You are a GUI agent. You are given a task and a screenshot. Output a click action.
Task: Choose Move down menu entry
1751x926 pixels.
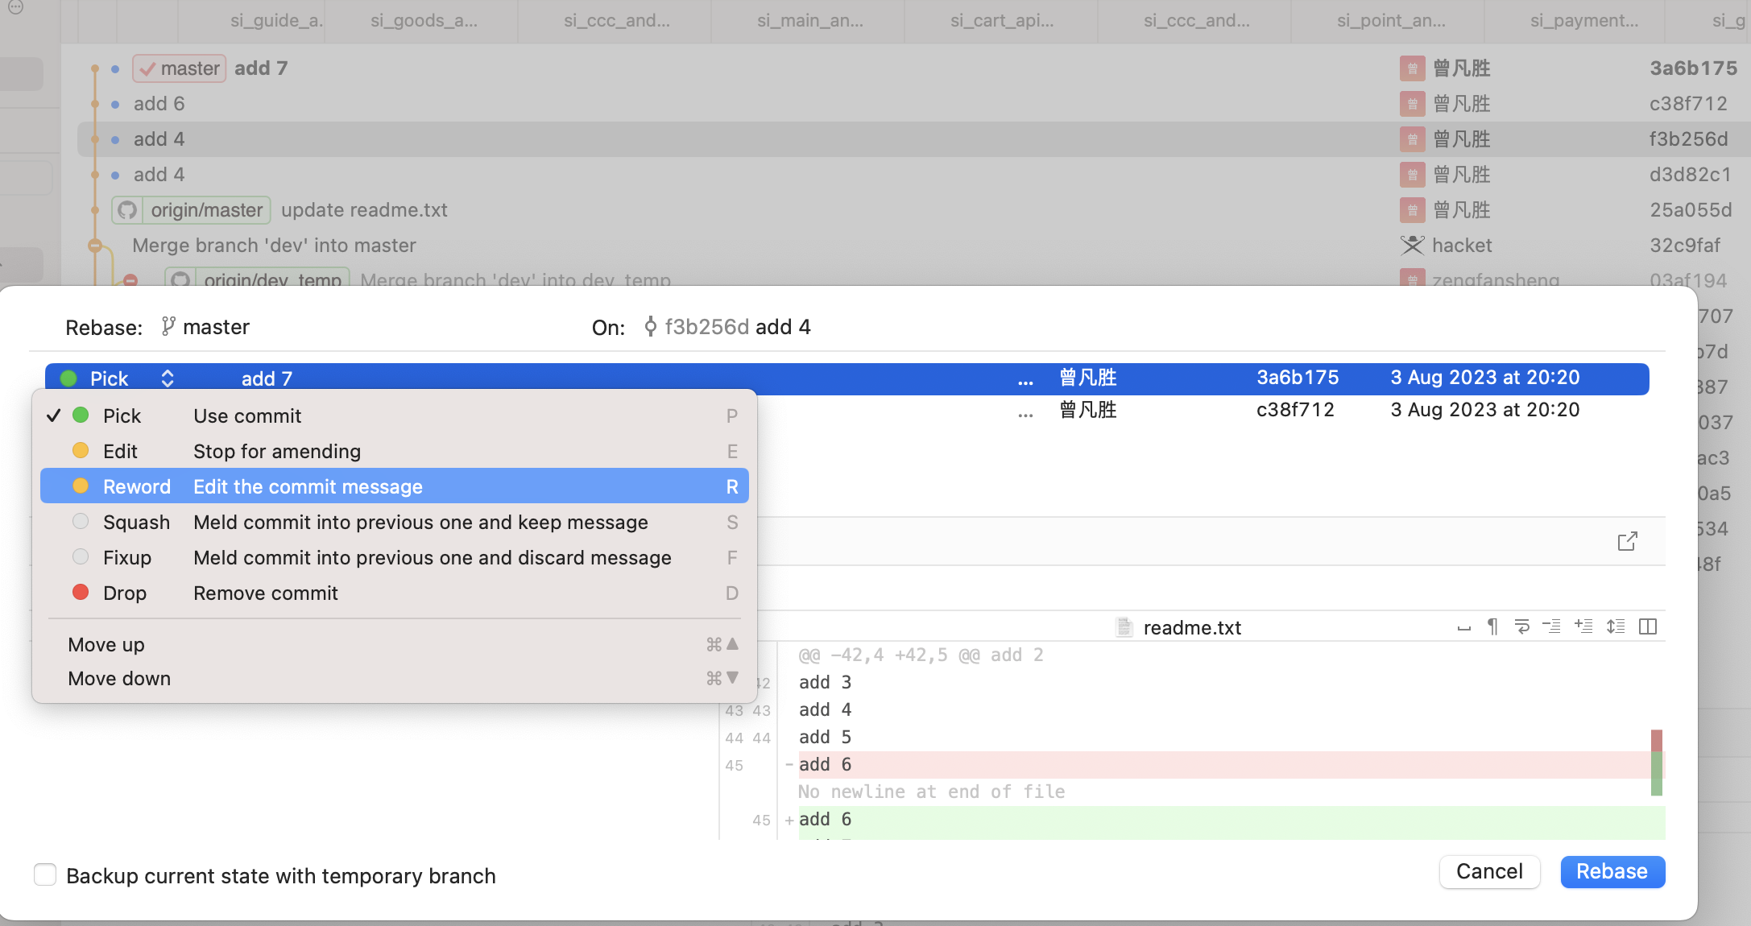coord(119,679)
